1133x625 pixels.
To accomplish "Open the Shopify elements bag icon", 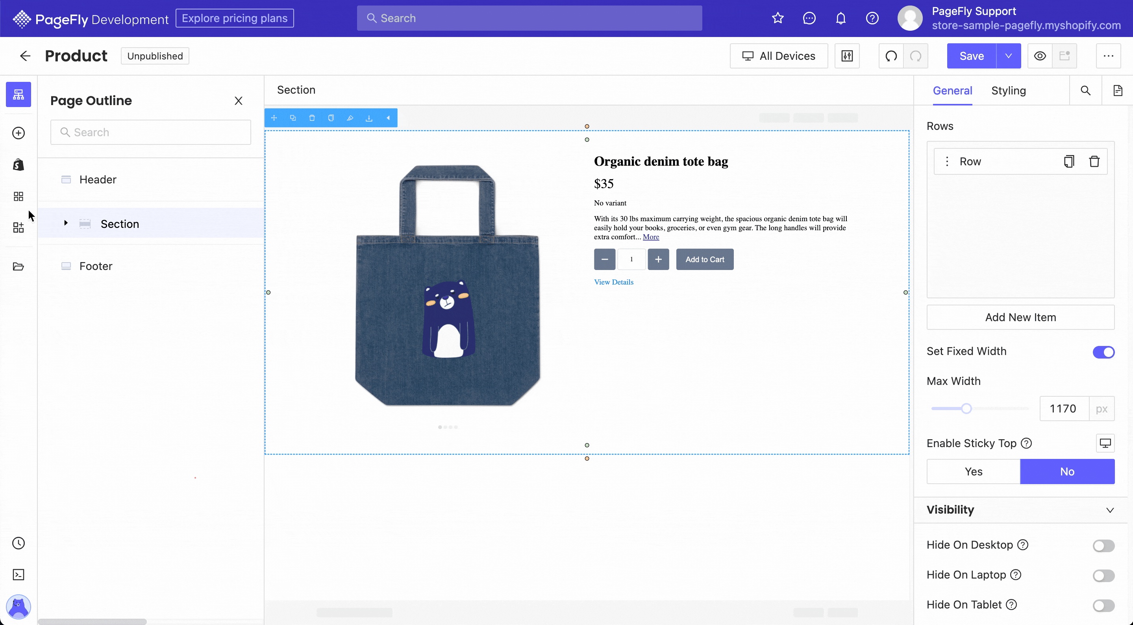I will point(19,165).
